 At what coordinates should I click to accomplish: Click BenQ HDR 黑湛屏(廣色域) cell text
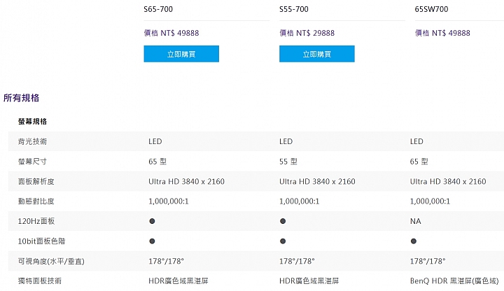[x=454, y=281]
